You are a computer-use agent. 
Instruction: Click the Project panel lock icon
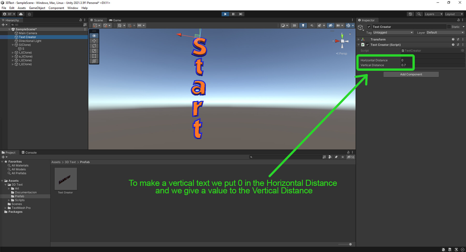point(348,152)
